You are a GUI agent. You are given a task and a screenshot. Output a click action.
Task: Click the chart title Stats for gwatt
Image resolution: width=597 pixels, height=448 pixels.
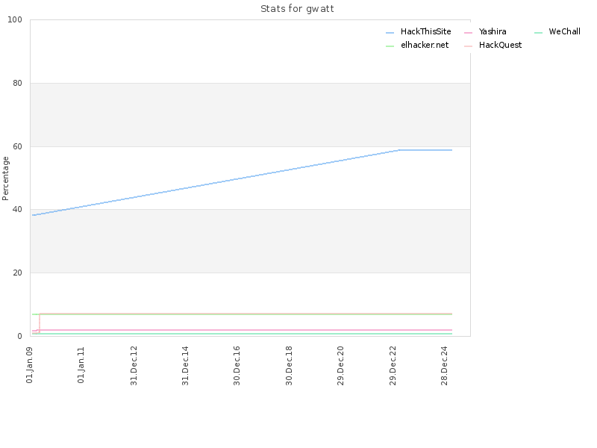pos(297,9)
